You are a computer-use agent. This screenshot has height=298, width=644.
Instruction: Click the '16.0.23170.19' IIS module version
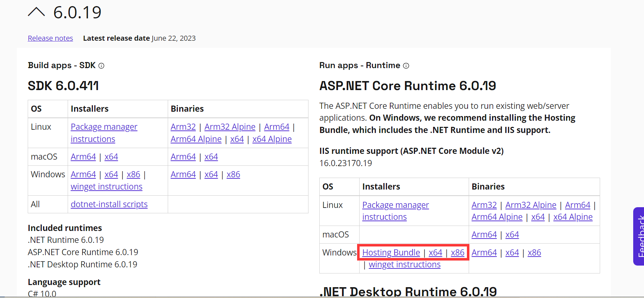pos(346,163)
